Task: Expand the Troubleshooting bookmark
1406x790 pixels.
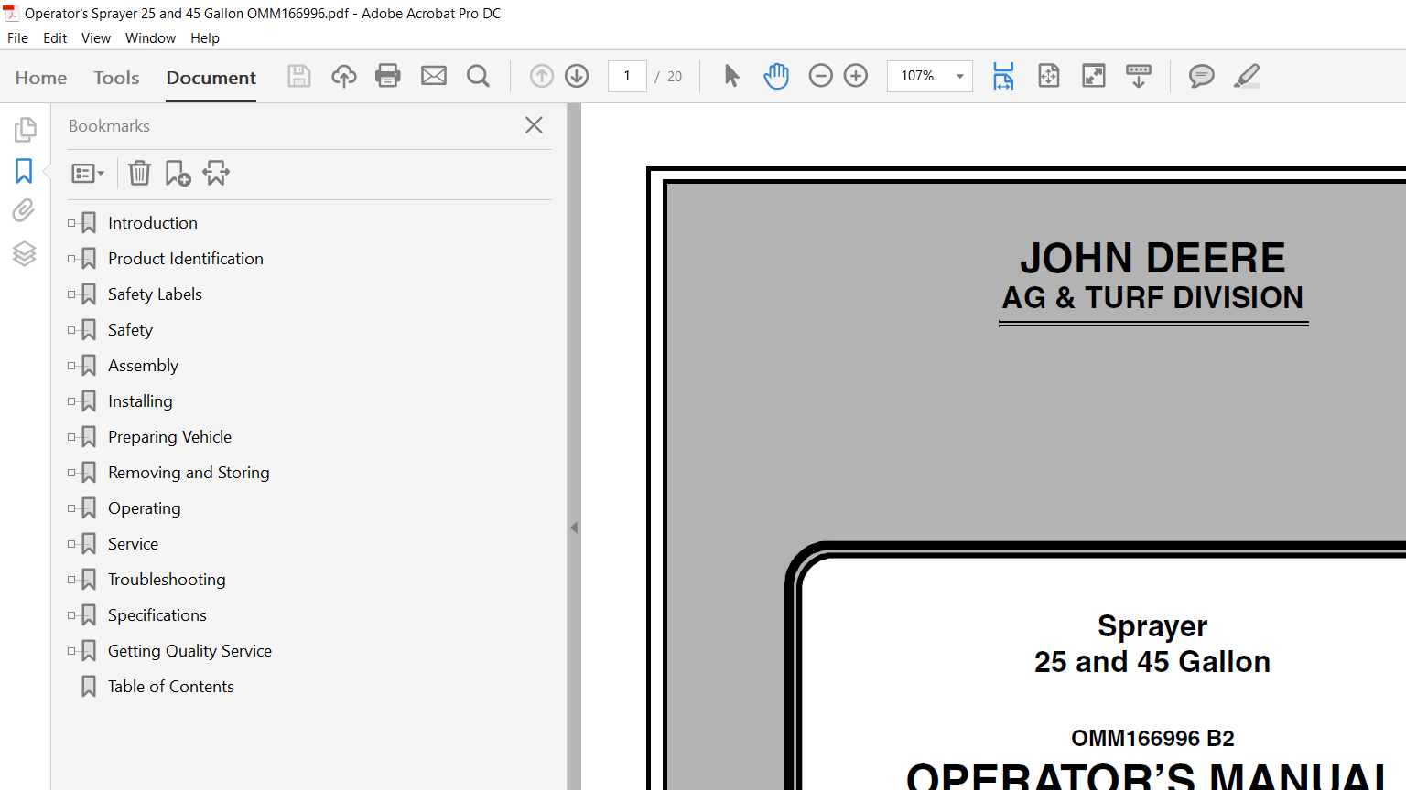Action: pyautogui.click(x=71, y=580)
